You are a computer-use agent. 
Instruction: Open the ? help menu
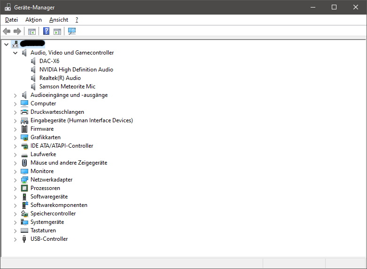(77, 20)
